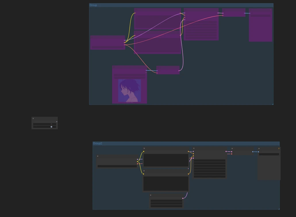The width and height of the screenshot is (296, 217).
Task: Click the first widget row of Group2's bottom node
Action: 166,201
